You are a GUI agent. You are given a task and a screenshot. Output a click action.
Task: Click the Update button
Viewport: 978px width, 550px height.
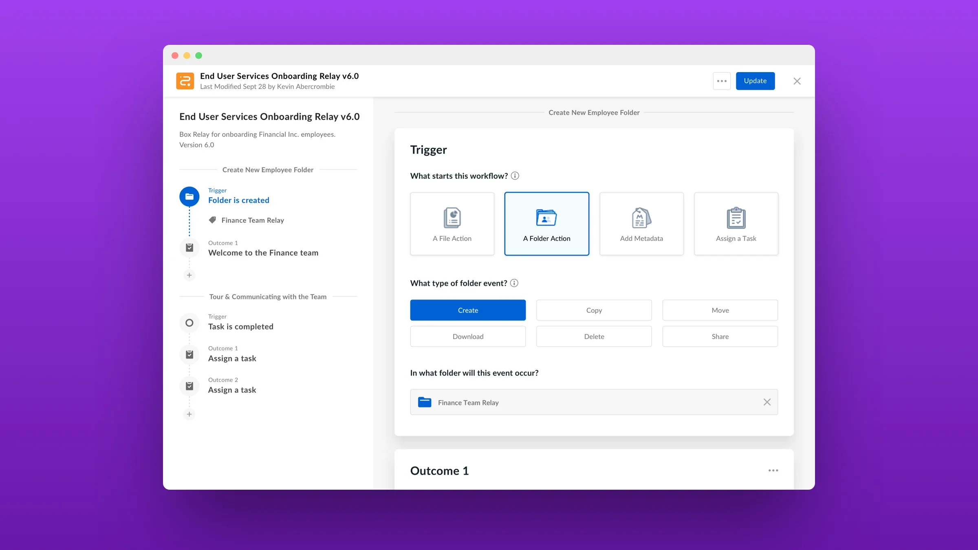pos(755,81)
